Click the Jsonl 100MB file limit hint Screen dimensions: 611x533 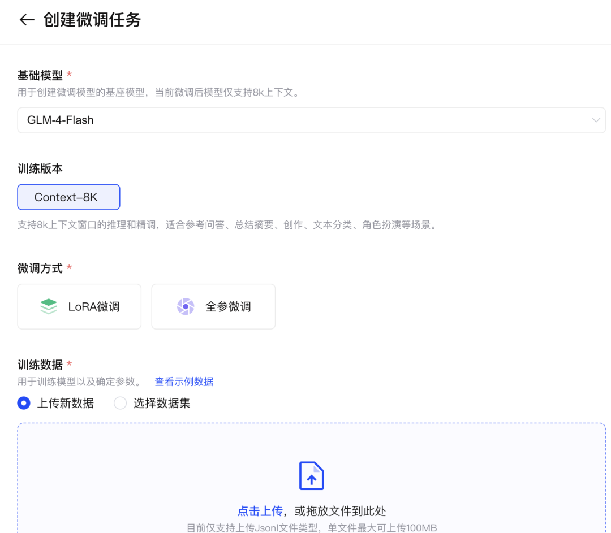(x=312, y=528)
